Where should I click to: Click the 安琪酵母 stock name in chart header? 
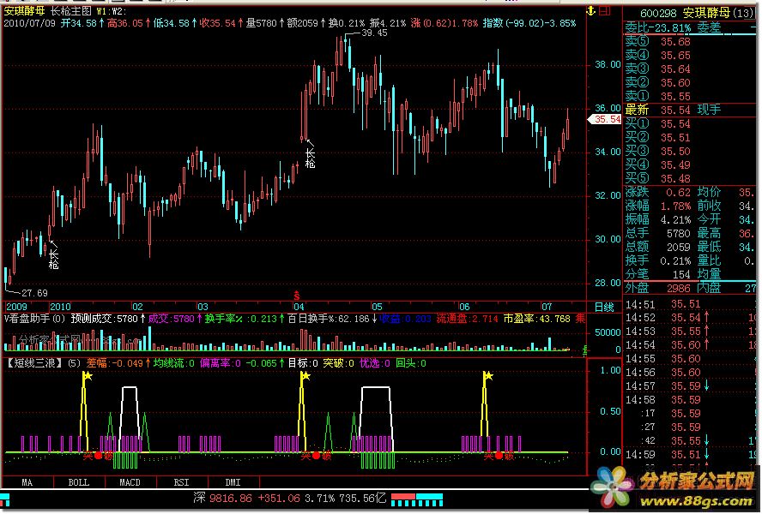tap(24, 11)
